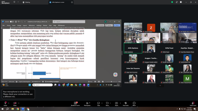Viewport: 198px width, 111px height.
Task: Open Zoom app icon in Windows taskbar
Action: pyautogui.click(x=23, y=109)
